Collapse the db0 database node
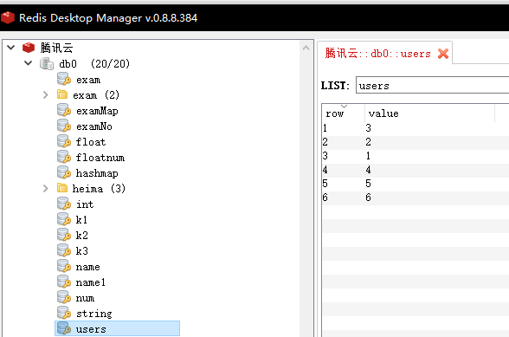The image size is (509, 337). pos(29,63)
